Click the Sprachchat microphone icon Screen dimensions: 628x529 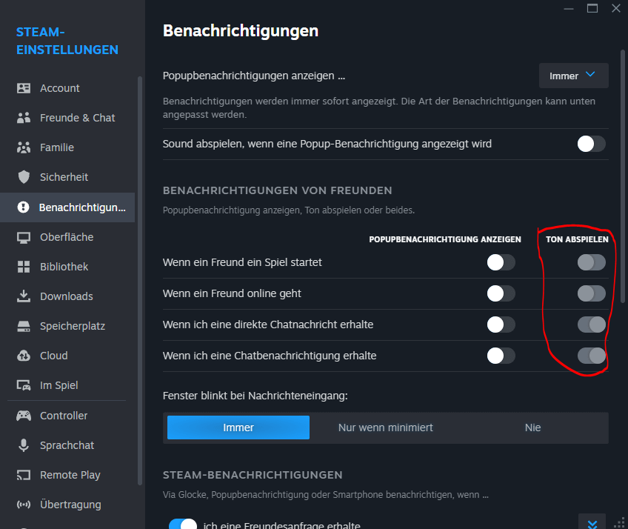pyautogui.click(x=24, y=445)
